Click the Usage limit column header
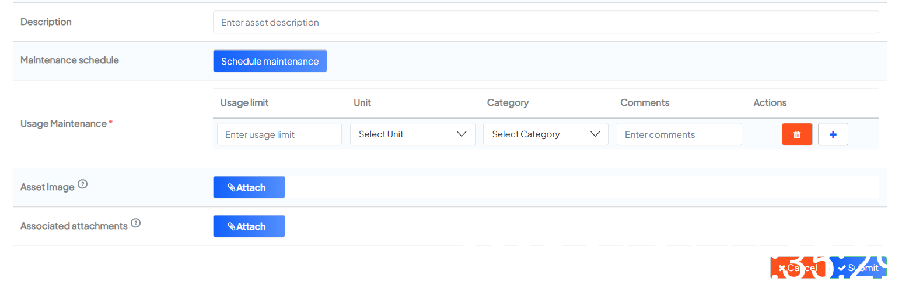This screenshot has height=292, width=902. coord(244,103)
